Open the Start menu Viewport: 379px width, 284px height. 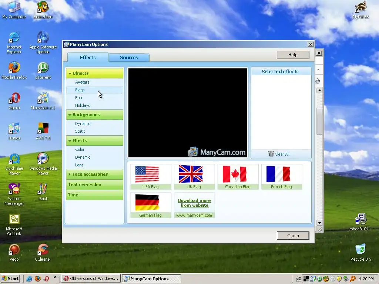pyautogui.click(x=10, y=278)
